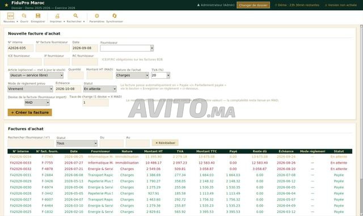Click the Imprimer printer icon
363x216 pixels.
click(x=57, y=16)
